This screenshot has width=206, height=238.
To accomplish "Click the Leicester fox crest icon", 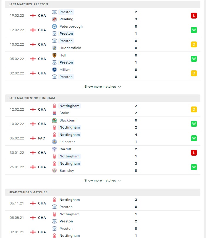I will pos(54,142).
